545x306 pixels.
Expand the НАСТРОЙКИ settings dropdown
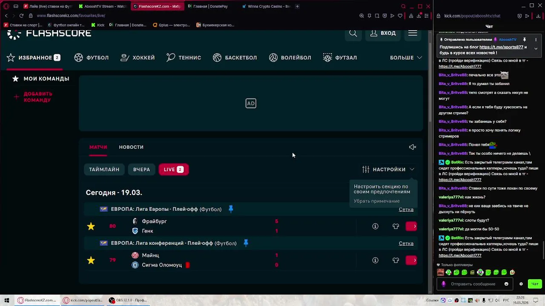pyautogui.click(x=388, y=170)
